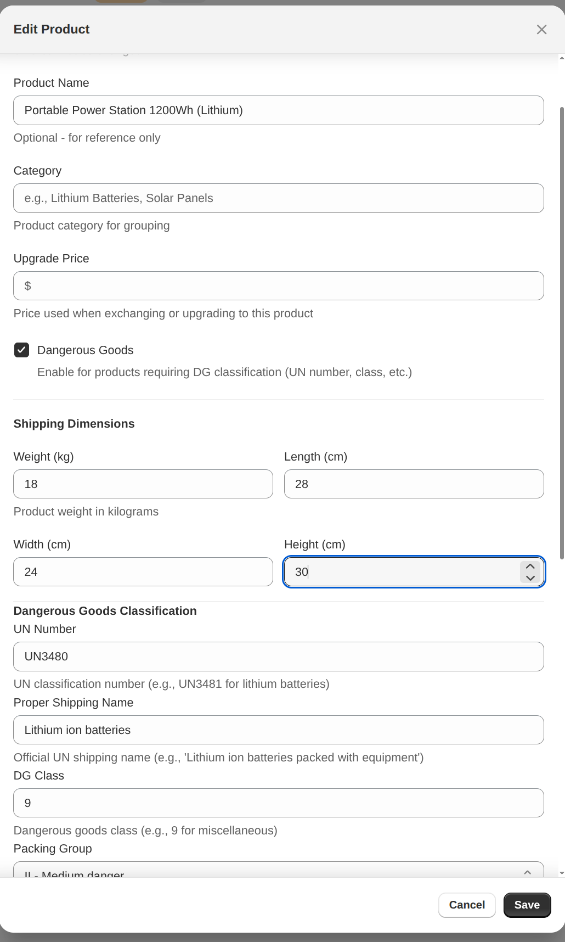Screen dimensions: 565x942
Task: Click the Length (cm) field
Action: (x=414, y=484)
